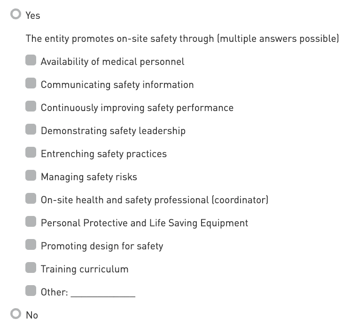The height and width of the screenshot is (335, 358).
Task: Enable the Training curriculum checkbox
Action: (31, 268)
